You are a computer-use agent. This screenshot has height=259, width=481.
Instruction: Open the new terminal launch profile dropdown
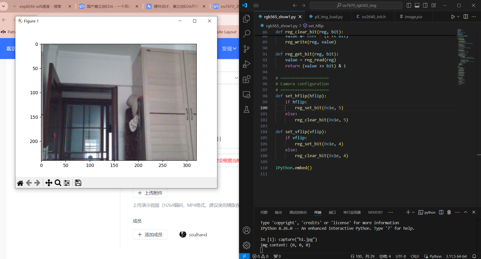point(413,212)
